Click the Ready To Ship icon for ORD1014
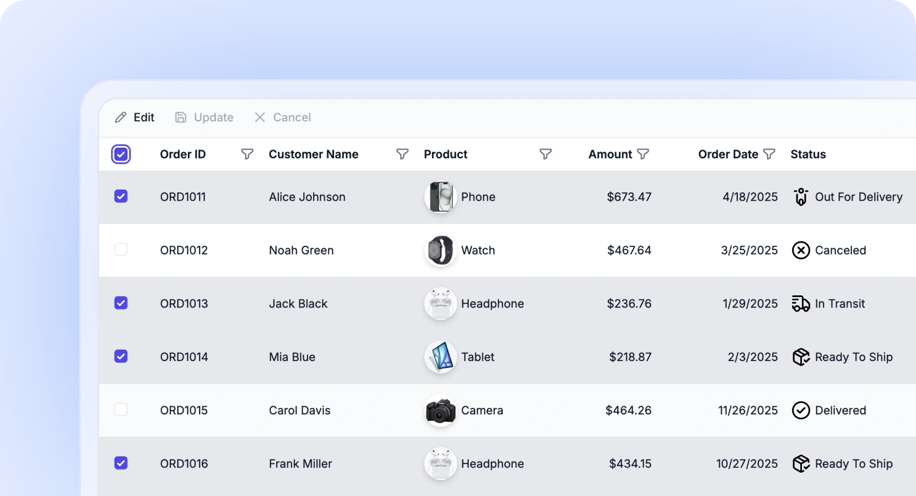This screenshot has width=916, height=496. coord(801,357)
